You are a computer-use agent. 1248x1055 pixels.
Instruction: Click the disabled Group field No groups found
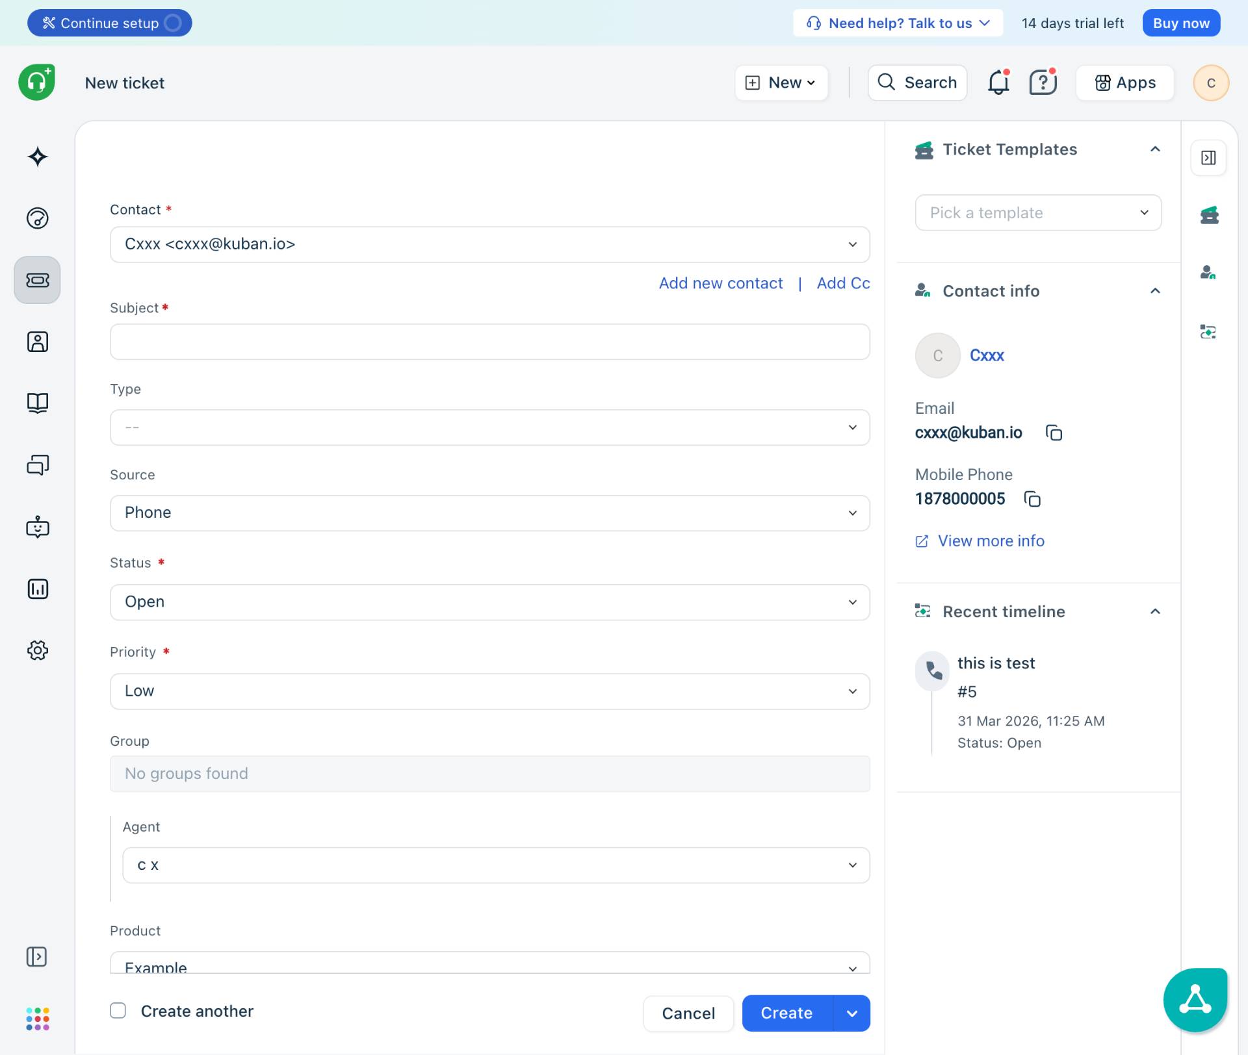click(x=489, y=774)
